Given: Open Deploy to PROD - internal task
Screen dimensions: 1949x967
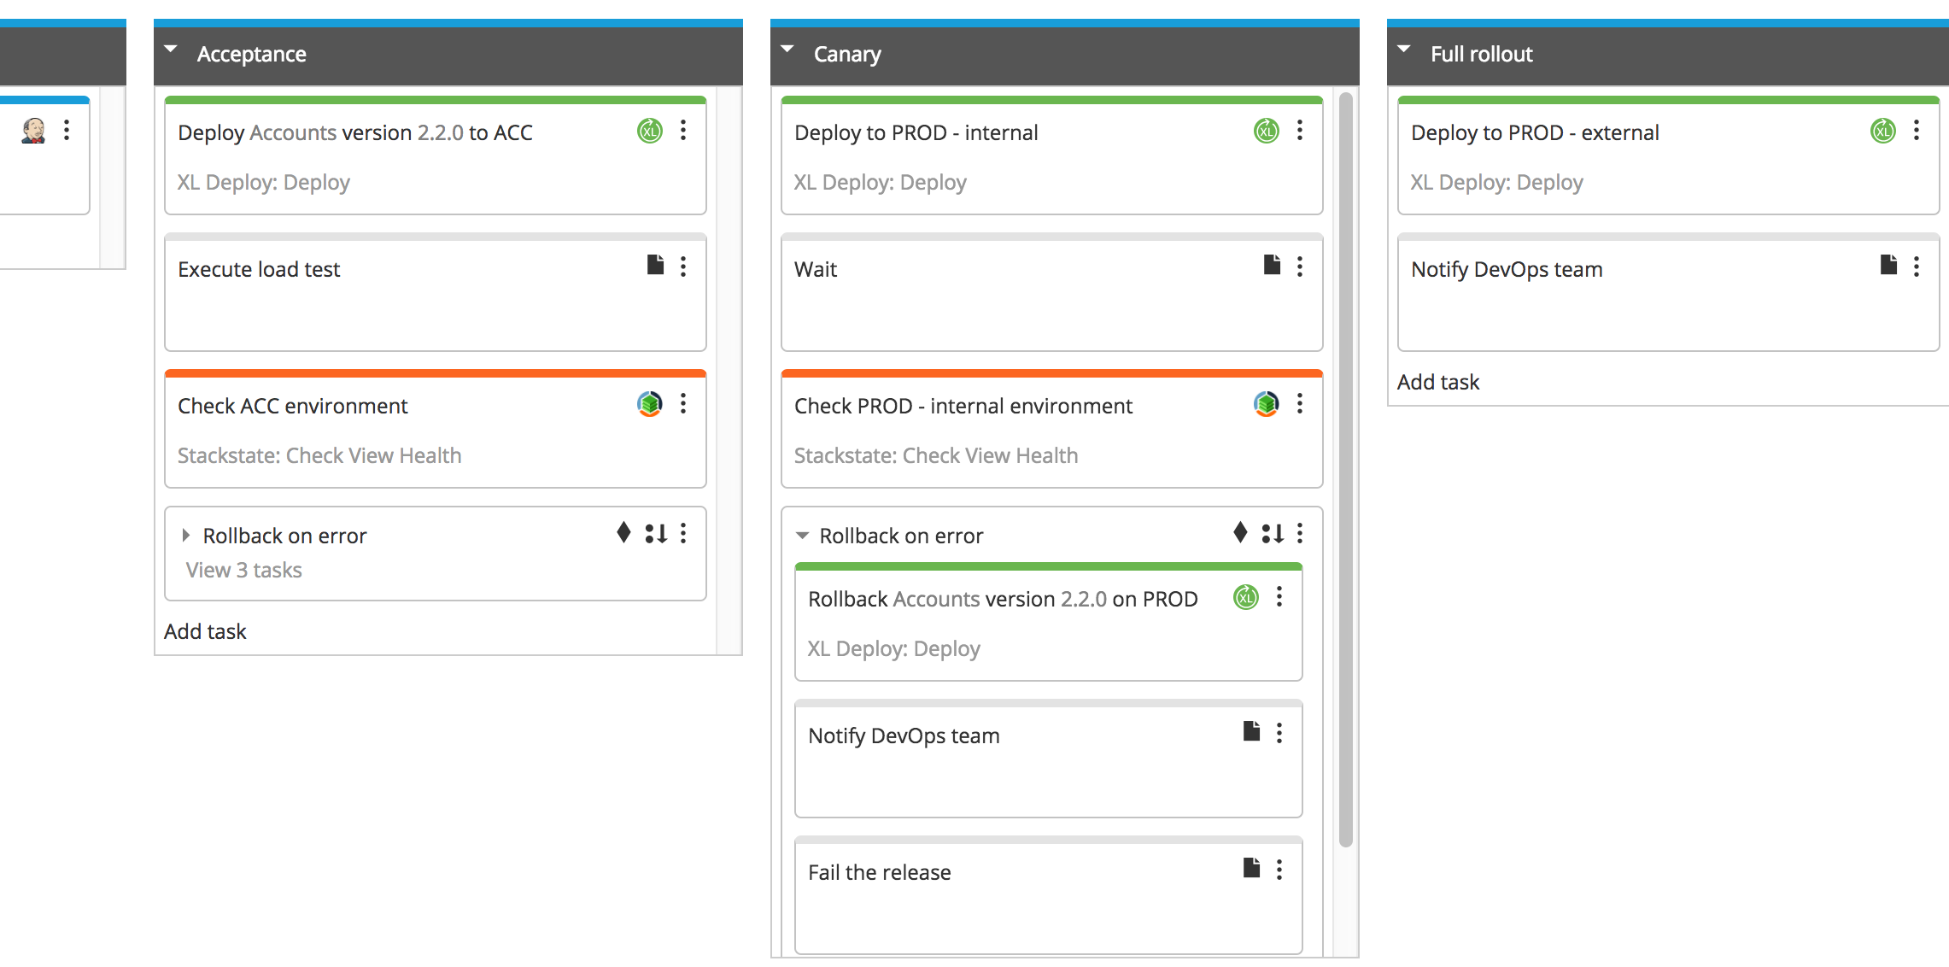Looking at the screenshot, I should pos(916,132).
